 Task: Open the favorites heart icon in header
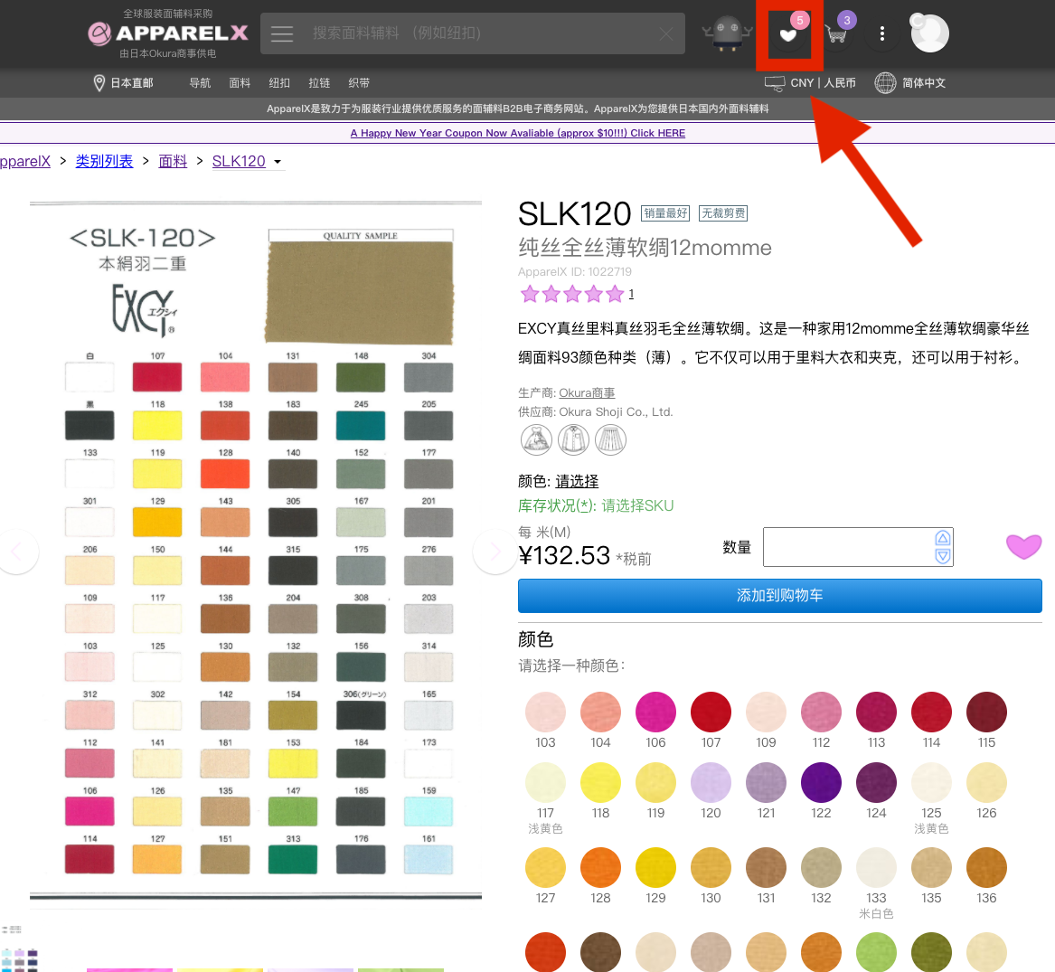click(788, 35)
